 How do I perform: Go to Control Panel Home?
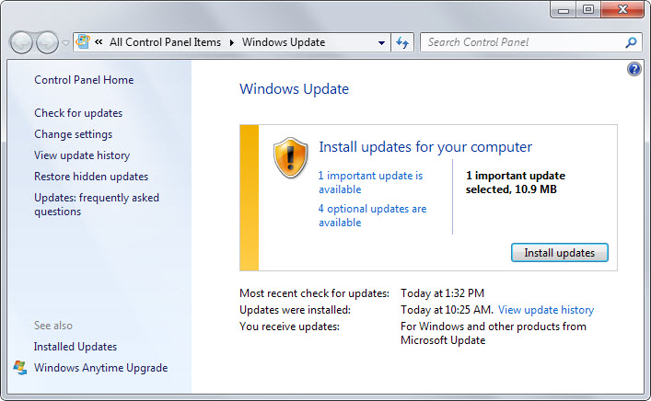[84, 80]
